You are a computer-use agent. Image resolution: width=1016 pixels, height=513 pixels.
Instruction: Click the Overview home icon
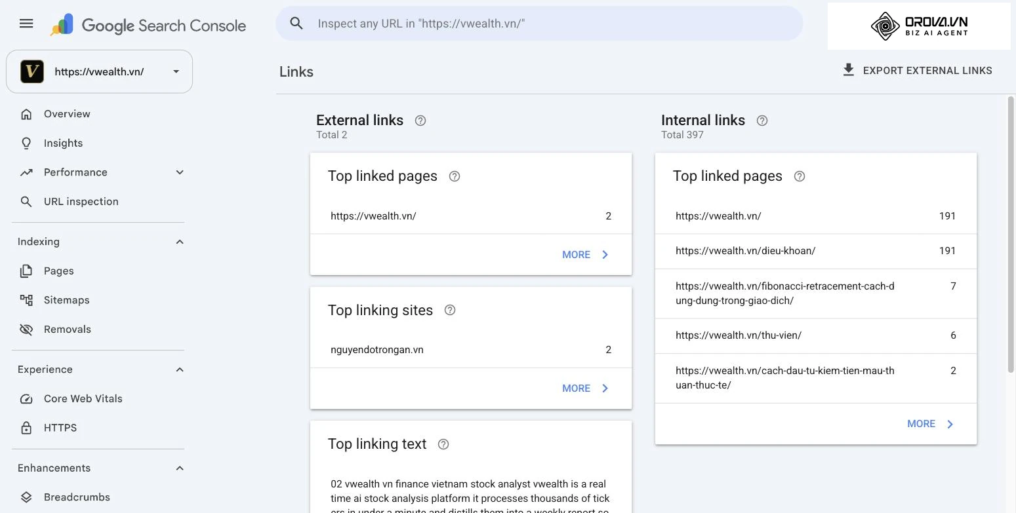(26, 114)
